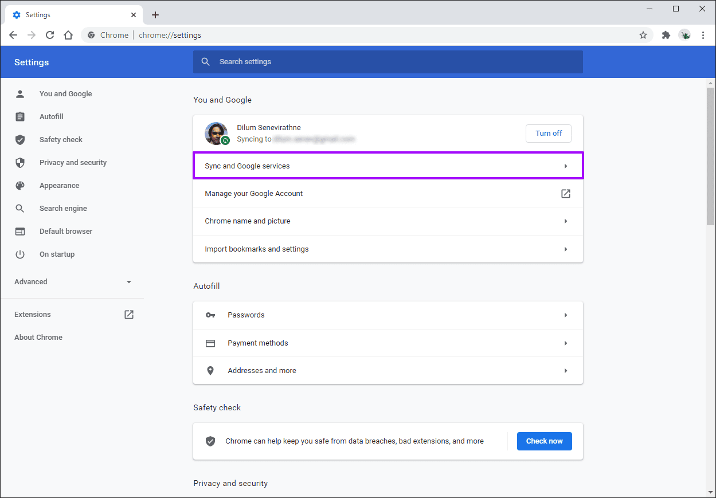Click the power icon for On startup

20,254
